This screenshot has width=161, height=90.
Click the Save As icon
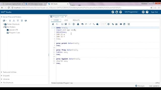(66, 24)
